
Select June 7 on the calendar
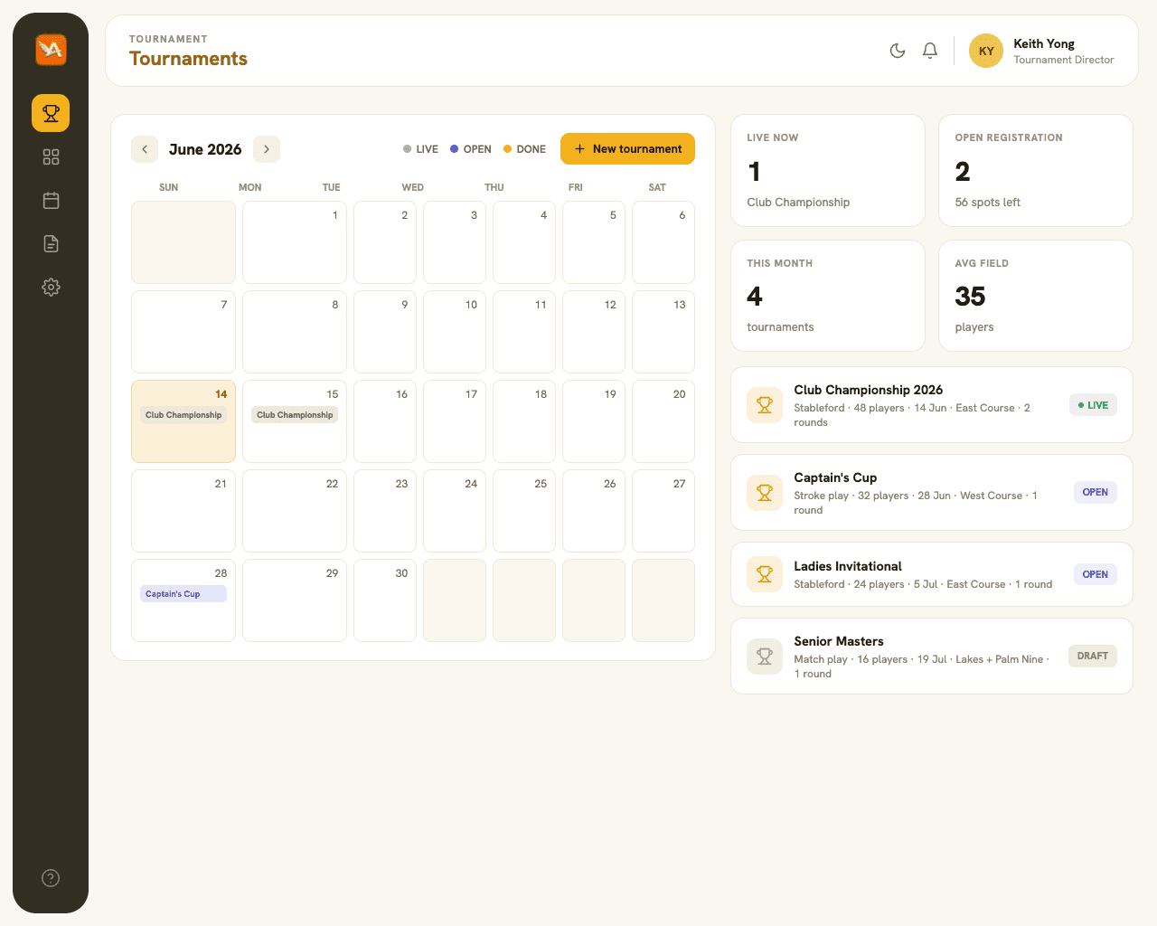pyautogui.click(x=183, y=332)
